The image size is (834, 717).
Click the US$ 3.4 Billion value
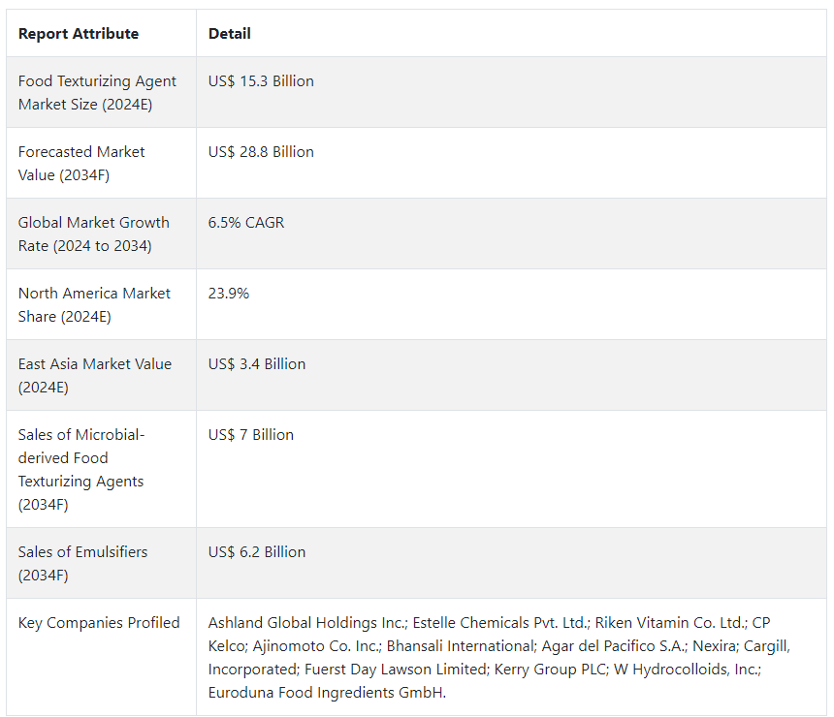click(x=257, y=364)
